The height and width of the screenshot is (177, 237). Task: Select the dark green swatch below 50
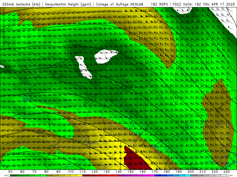point(13,176)
